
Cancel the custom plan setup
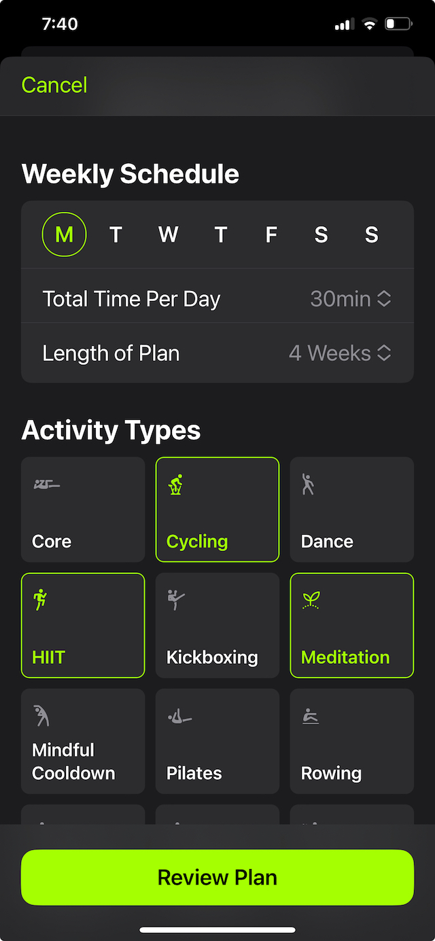[x=54, y=85]
